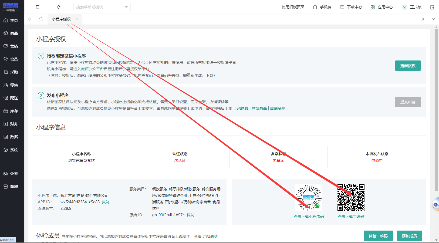Click the 未认证 status text

click(x=180, y=160)
